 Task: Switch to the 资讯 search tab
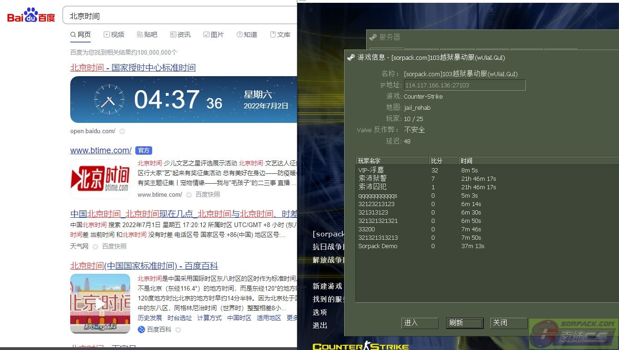180,35
